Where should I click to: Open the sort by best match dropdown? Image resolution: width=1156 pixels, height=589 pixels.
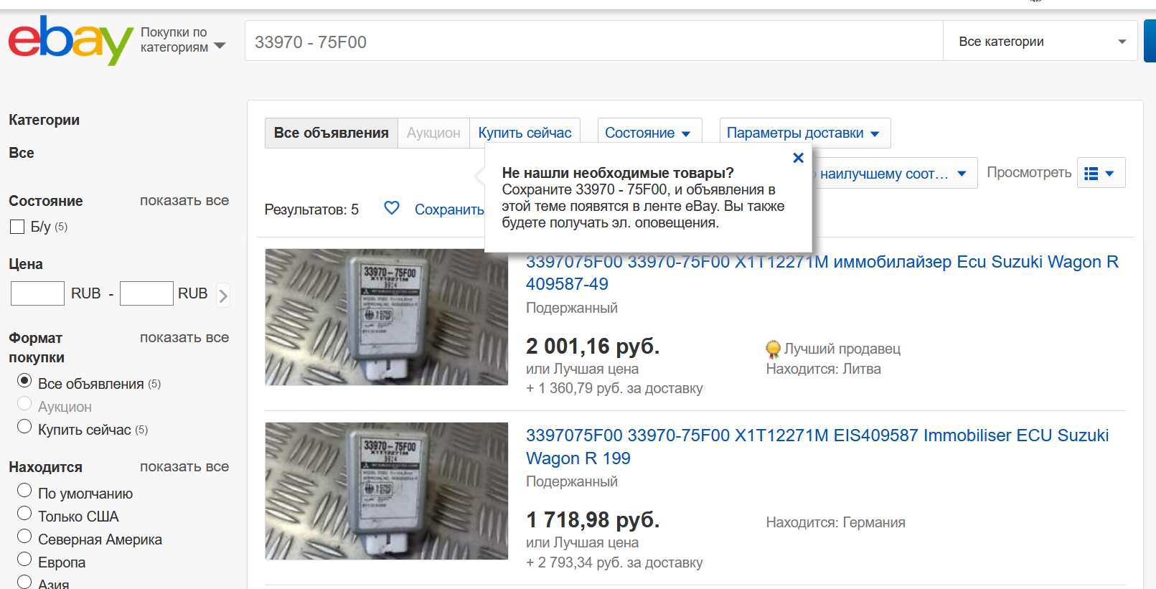click(x=894, y=174)
